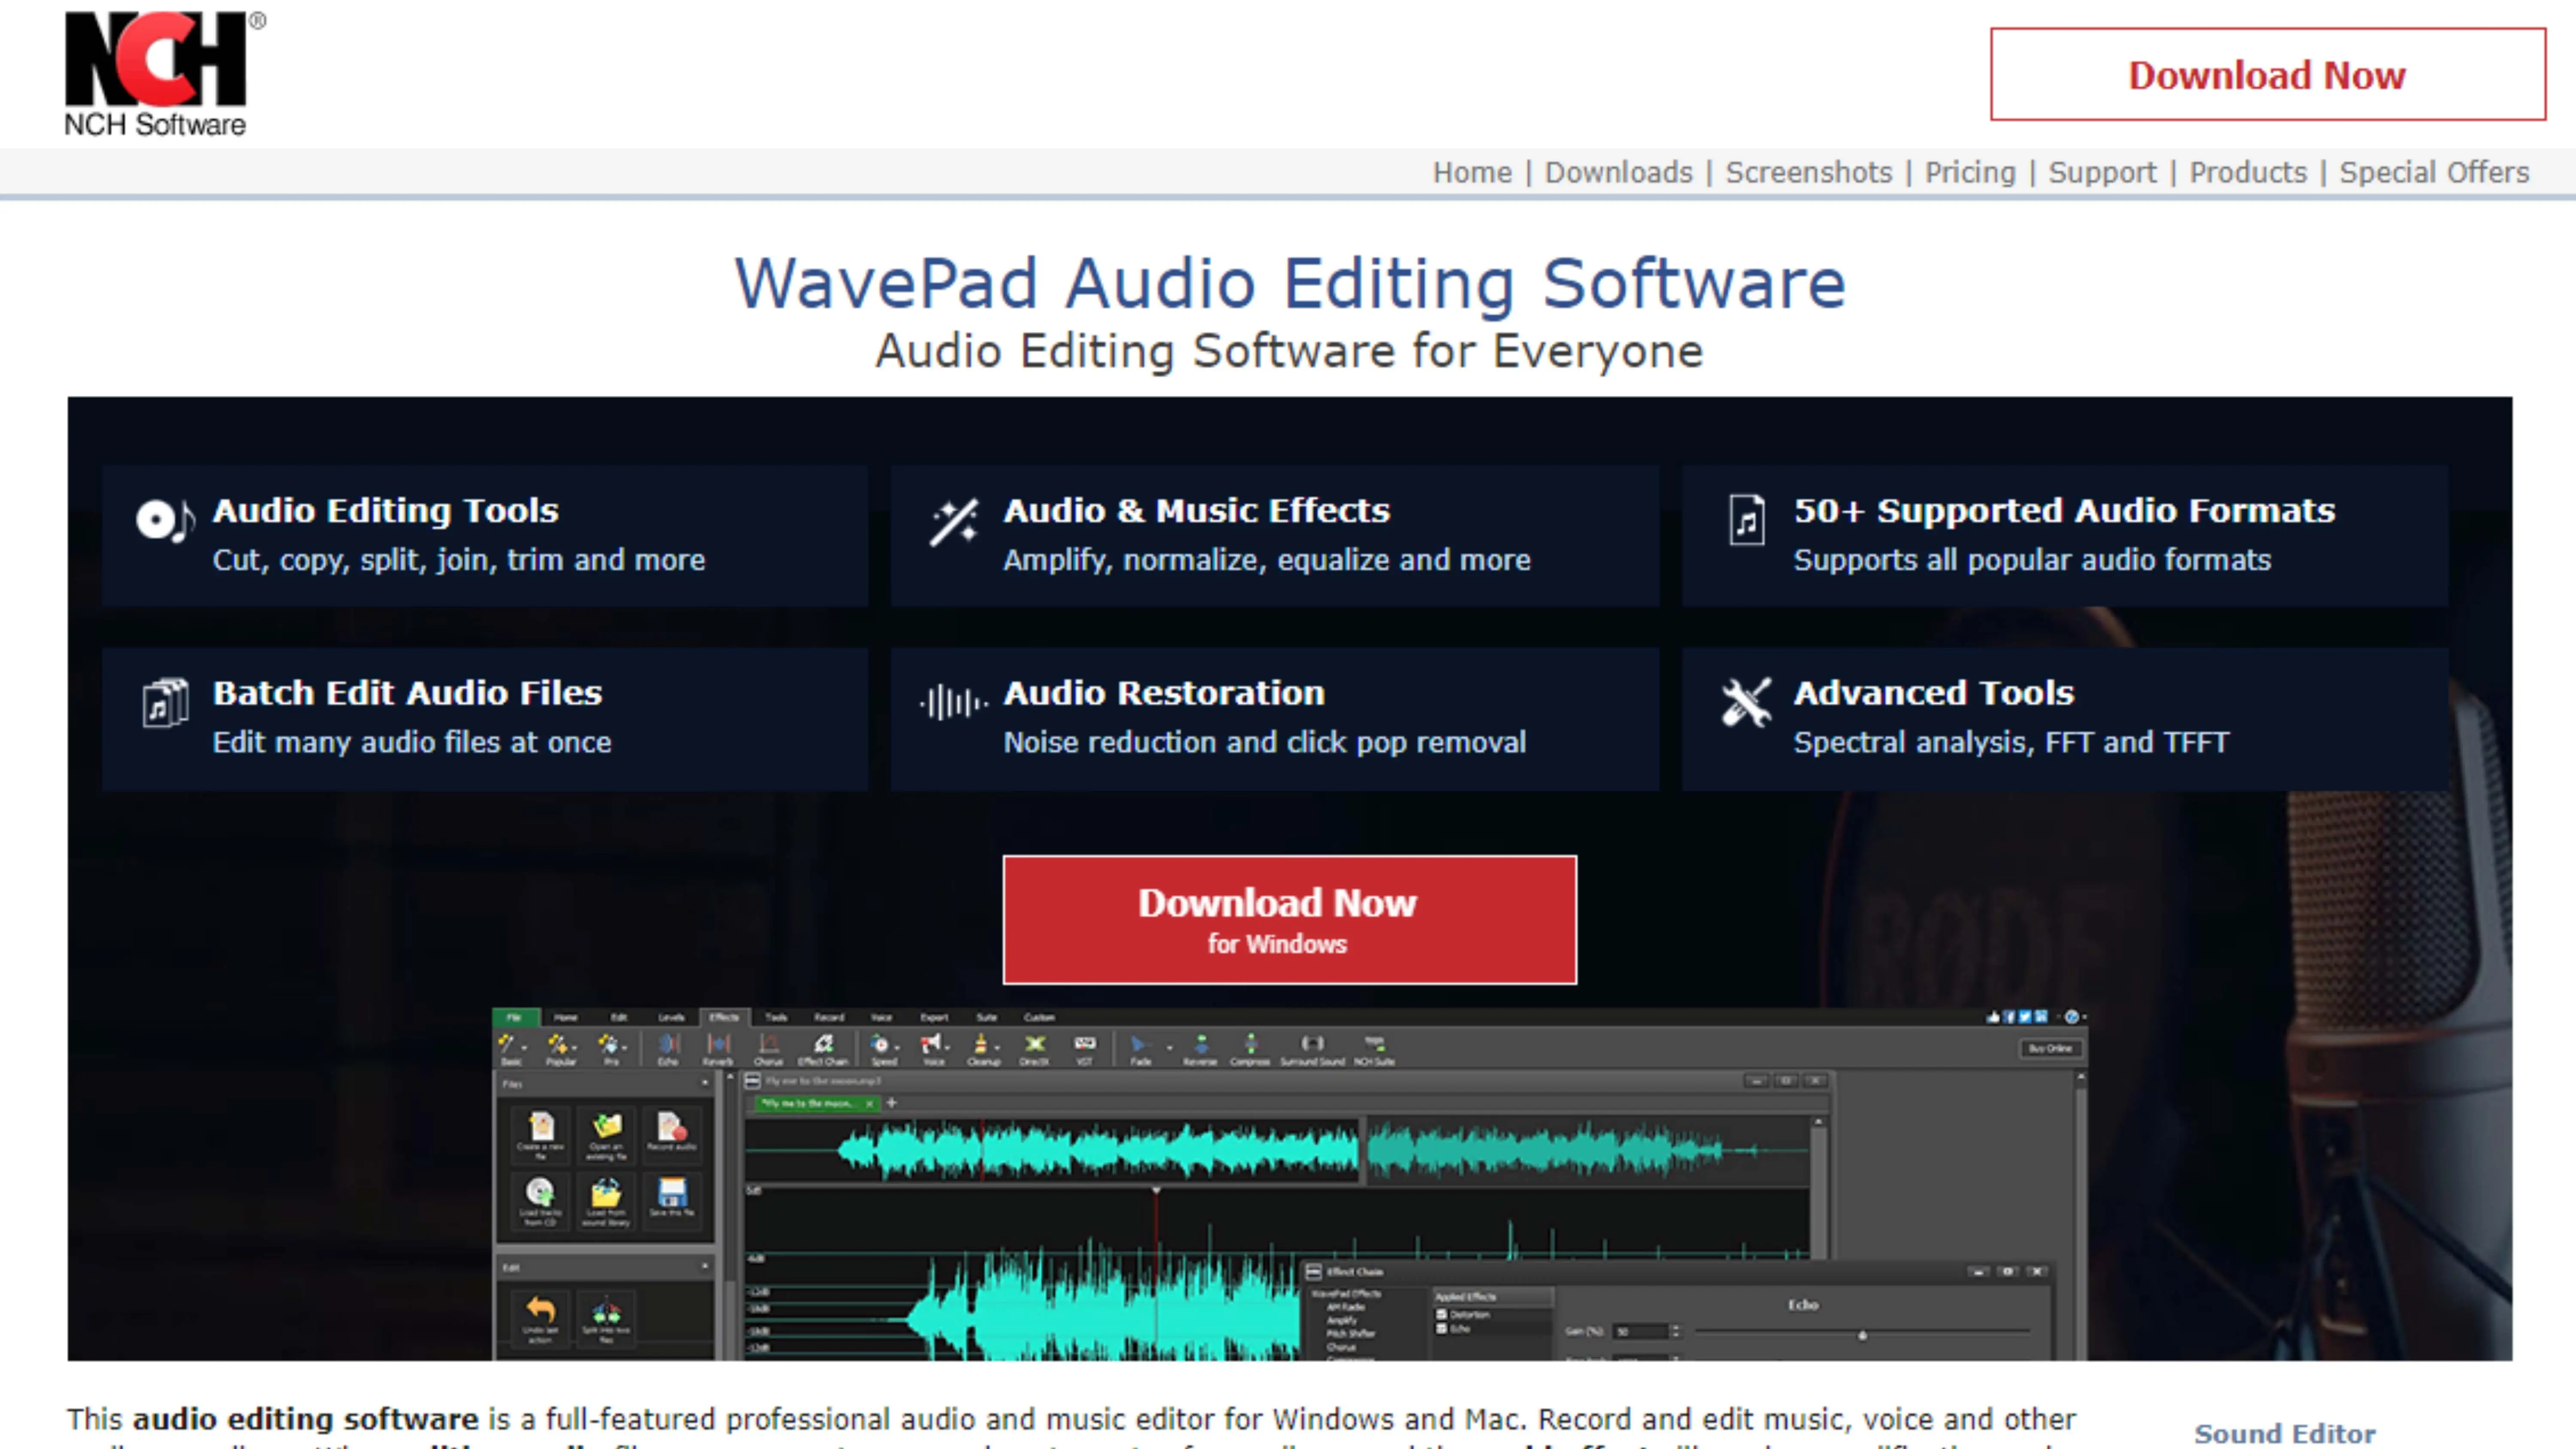Click the Facebook share icon in WavePad
This screenshot has width=2576, height=1449.
2009,1017
